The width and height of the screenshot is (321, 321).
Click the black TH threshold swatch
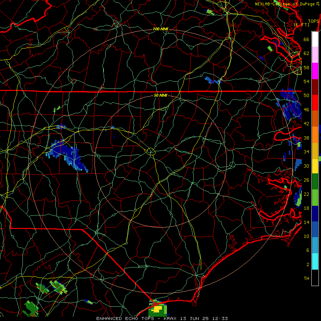(x=315, y=277)
